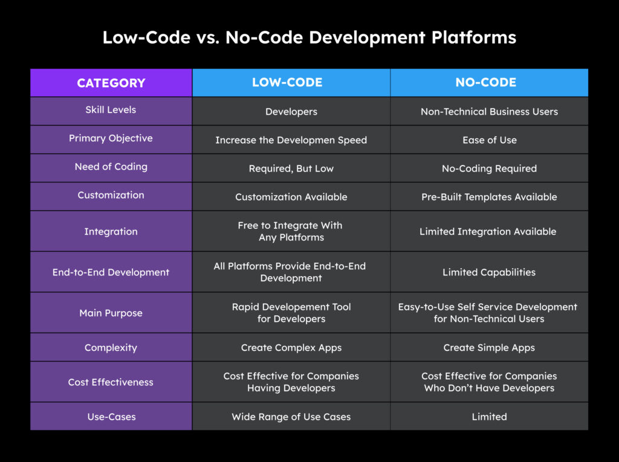
Task: Select the 'Integration' category label
Action: point(111,231)
